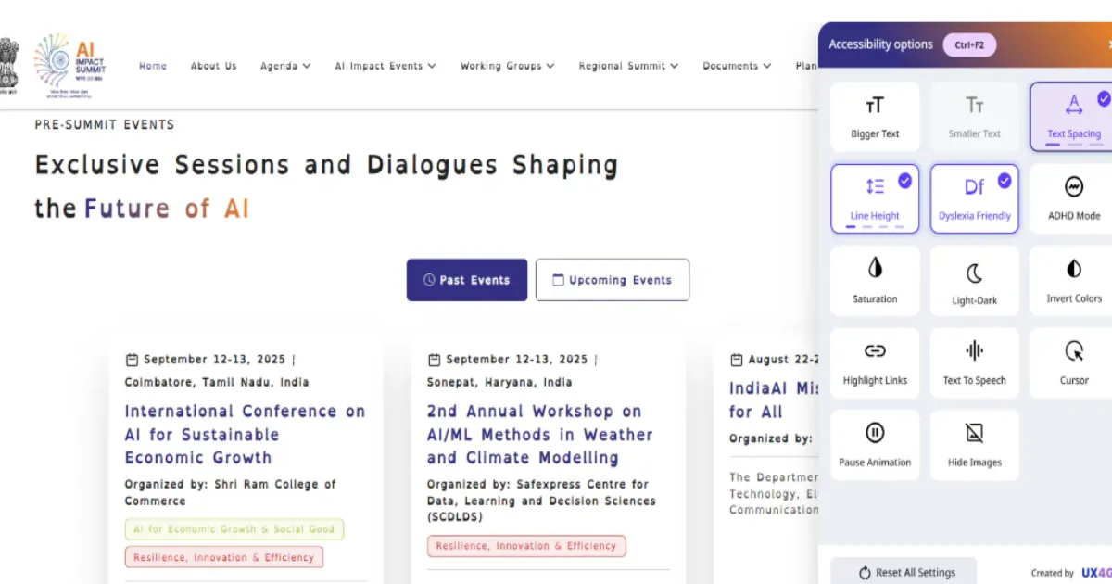Open the International Conference on AI link

[245, 434]
